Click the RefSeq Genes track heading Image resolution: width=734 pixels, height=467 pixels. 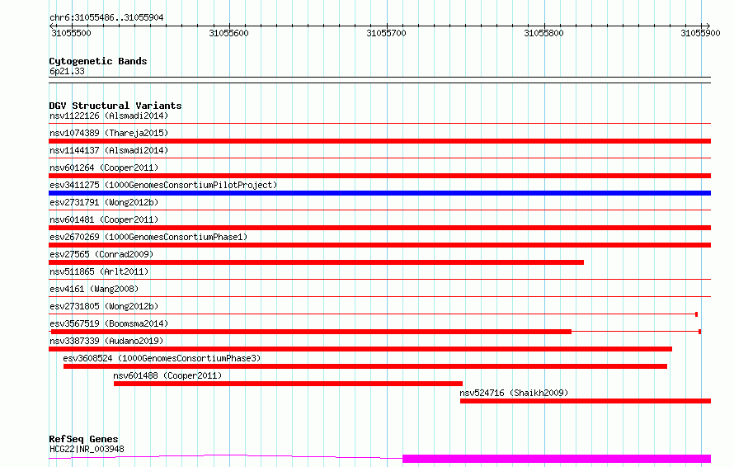click(x=83, y=439)
